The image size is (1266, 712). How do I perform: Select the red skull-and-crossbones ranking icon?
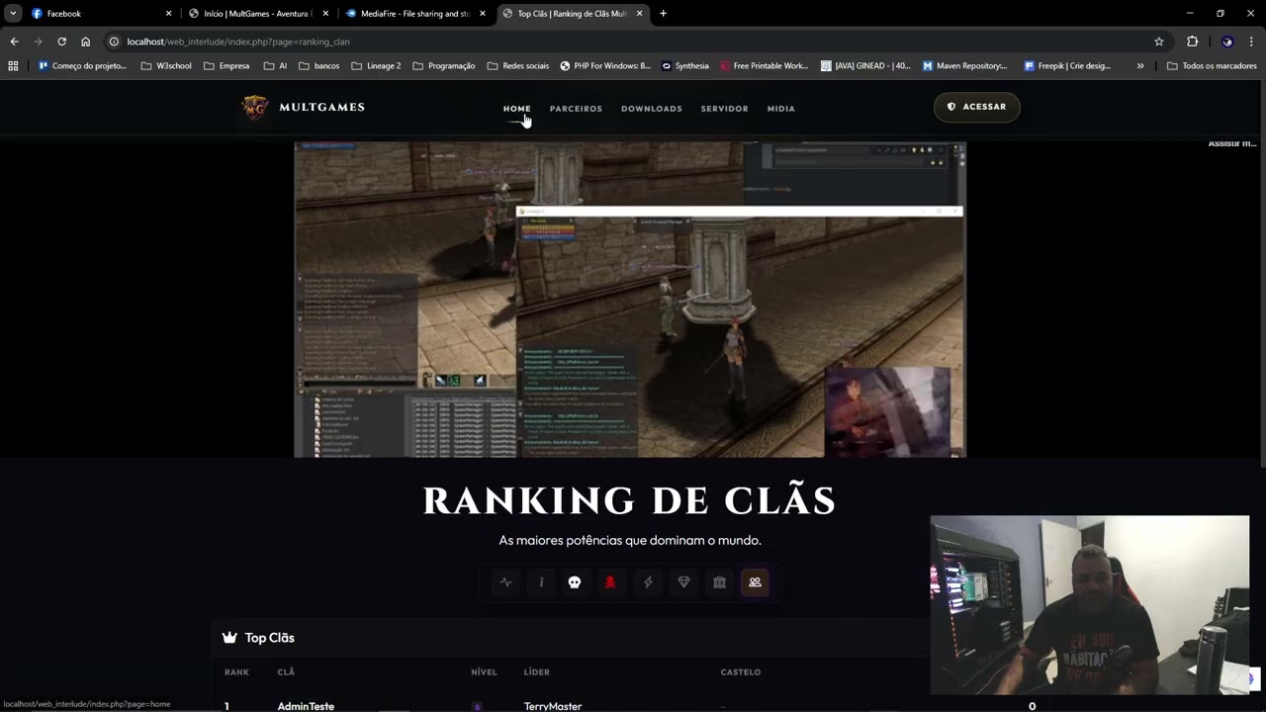(610, 582)
